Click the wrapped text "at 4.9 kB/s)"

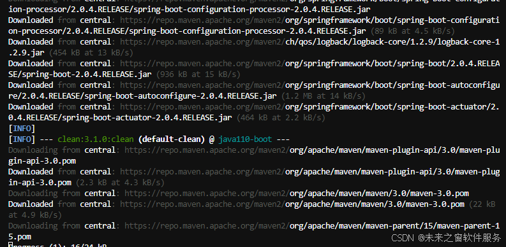tap(35, 215)
